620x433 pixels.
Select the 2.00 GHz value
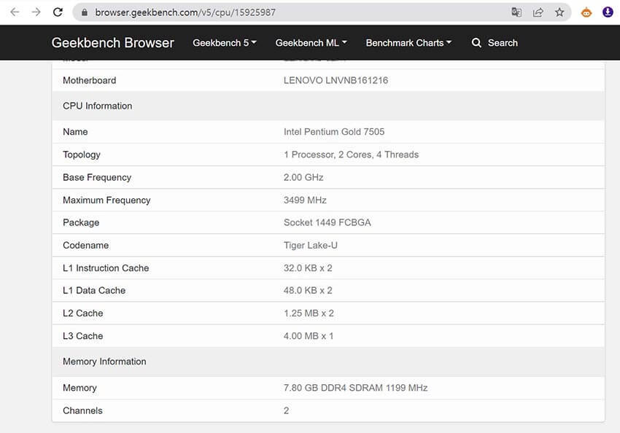(303, 177)
